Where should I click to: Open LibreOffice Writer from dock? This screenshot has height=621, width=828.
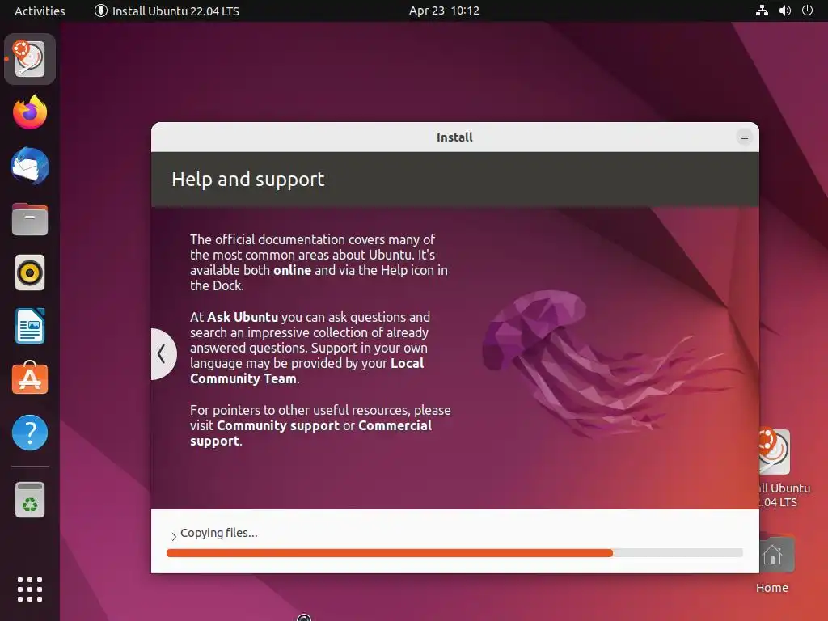pos(30,327)
